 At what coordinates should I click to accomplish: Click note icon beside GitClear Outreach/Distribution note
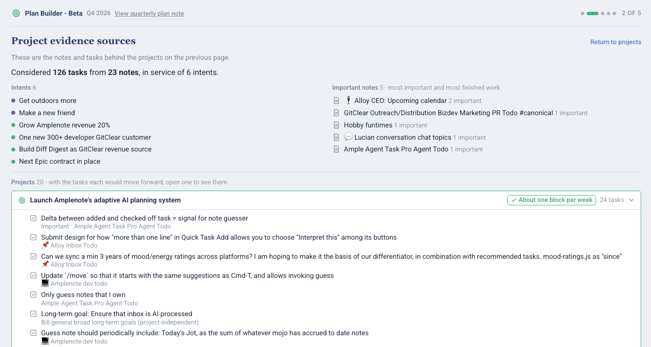(x=336, y=113)
